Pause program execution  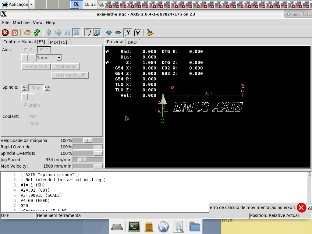coord(67,33)
